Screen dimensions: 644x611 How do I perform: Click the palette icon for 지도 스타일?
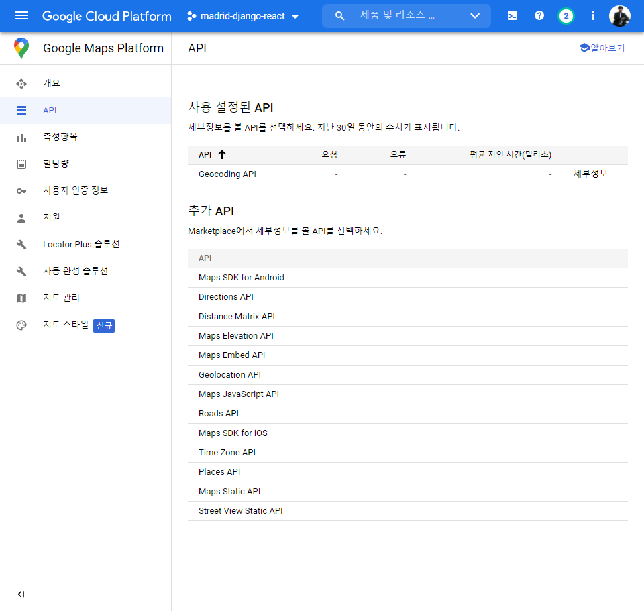coord(21,325)
